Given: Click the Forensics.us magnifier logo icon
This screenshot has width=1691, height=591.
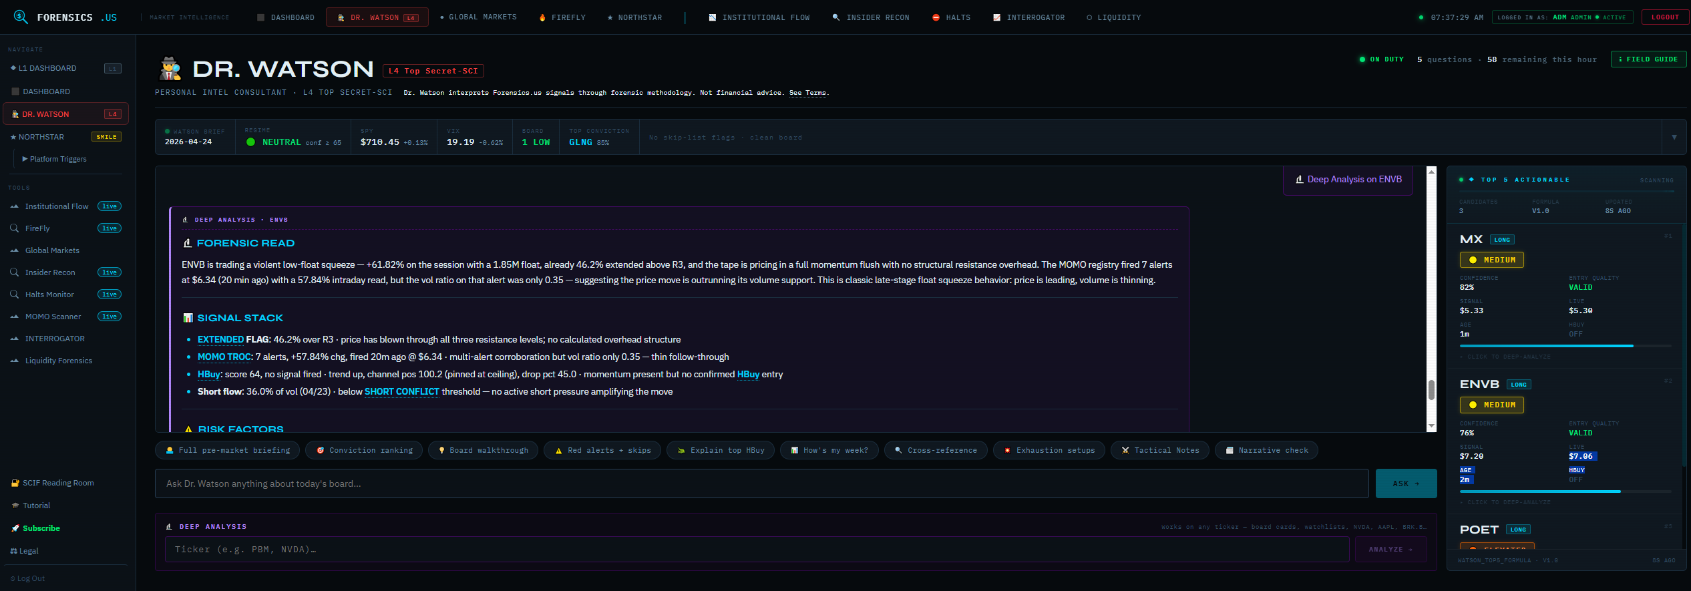Looking at the screenshot, I should (x=21, y=17).
